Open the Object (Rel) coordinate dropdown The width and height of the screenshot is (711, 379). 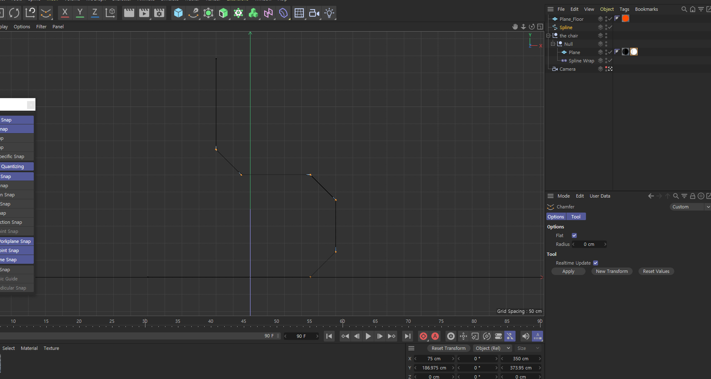point(493,348)
